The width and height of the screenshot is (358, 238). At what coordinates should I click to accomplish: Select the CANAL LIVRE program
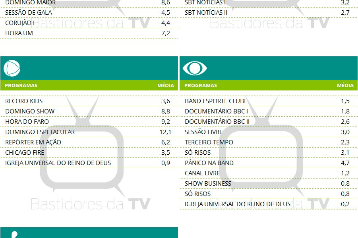202,173
